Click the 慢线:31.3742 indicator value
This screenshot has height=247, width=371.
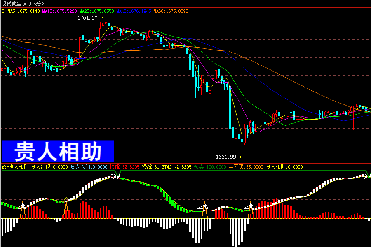coord(157,167)
